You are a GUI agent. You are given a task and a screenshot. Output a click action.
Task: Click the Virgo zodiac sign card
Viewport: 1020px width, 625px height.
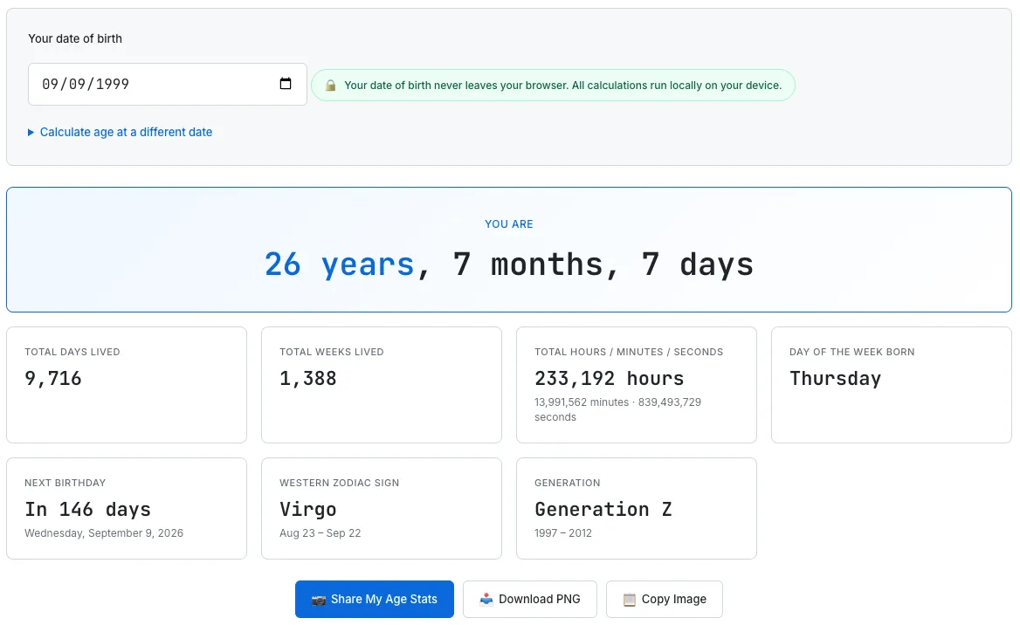[381, 508]
